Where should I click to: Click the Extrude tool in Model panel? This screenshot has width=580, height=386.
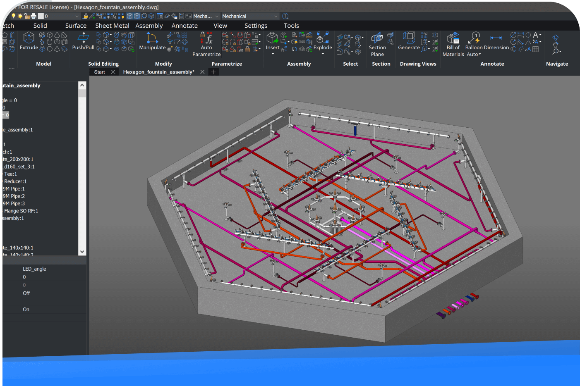click(x=29, y=41)
